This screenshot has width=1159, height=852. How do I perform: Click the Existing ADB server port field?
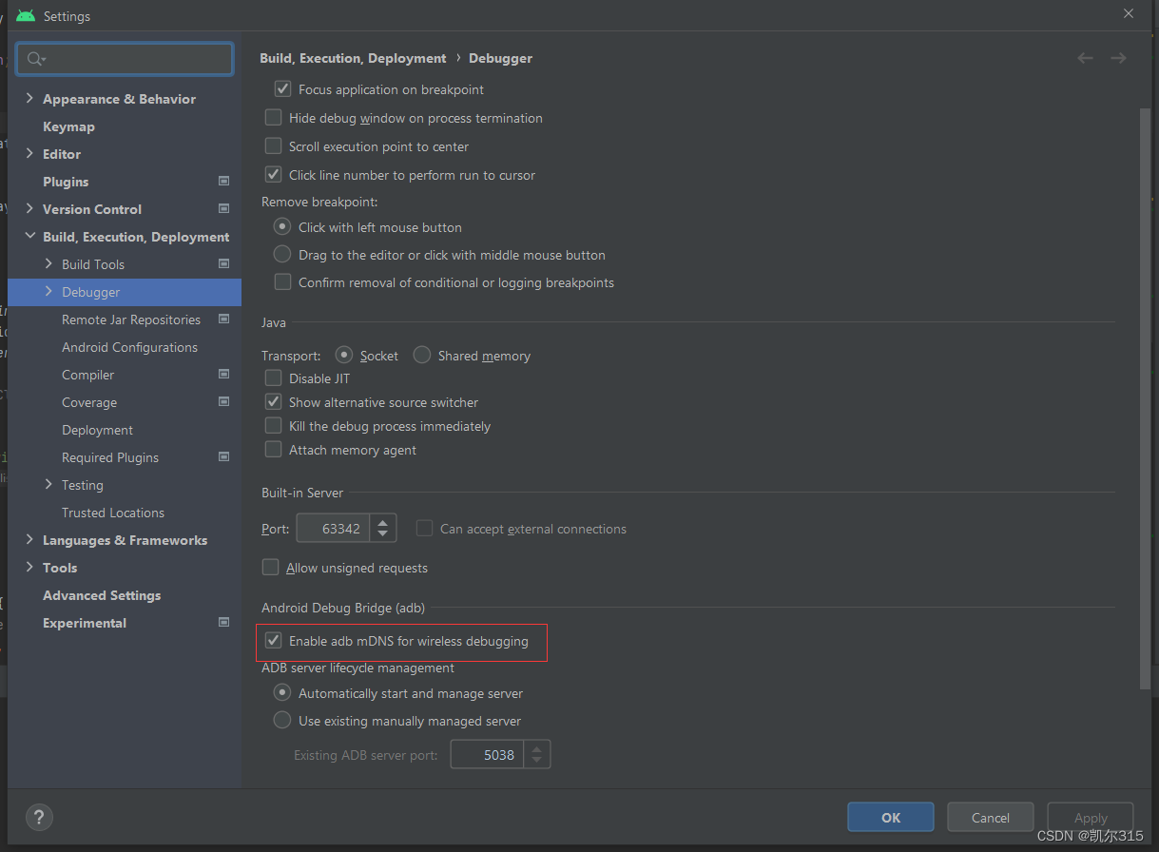[x=487, y=755]
